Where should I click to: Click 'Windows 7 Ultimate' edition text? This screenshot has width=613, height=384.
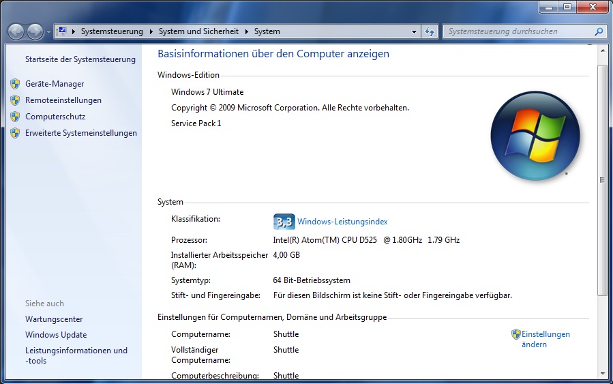(x=207, y=92)
